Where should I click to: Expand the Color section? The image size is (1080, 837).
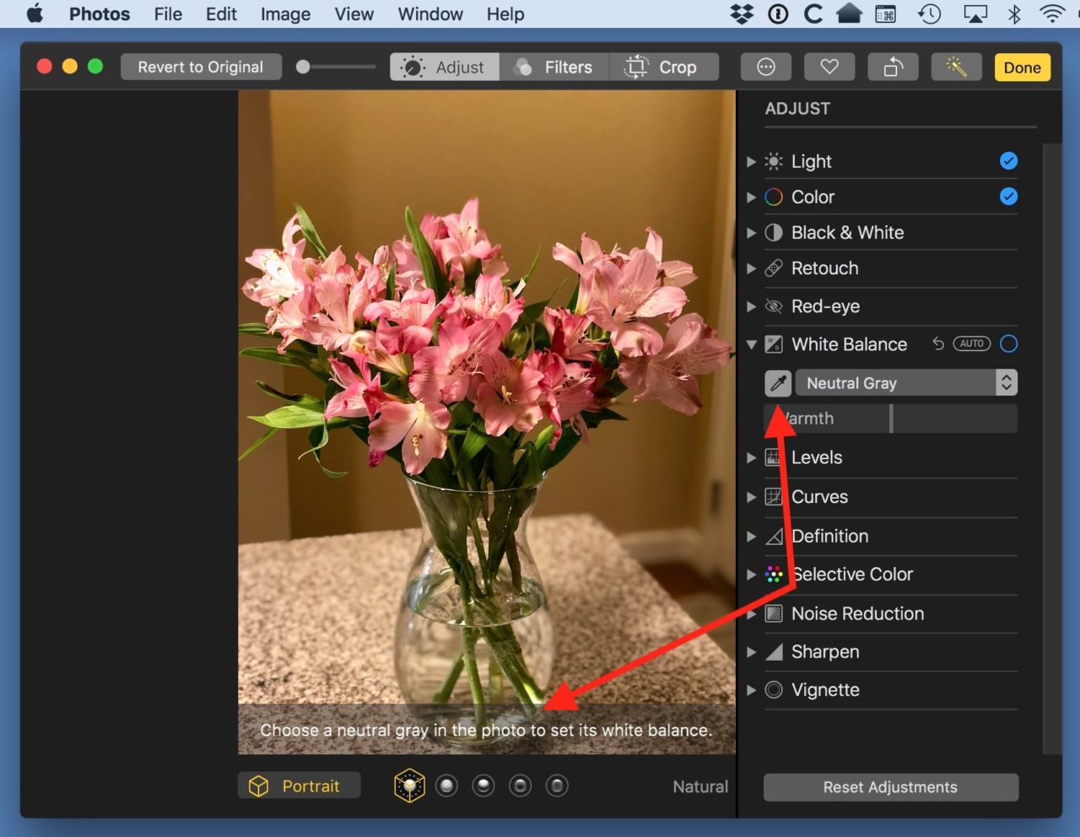(751, 197)
